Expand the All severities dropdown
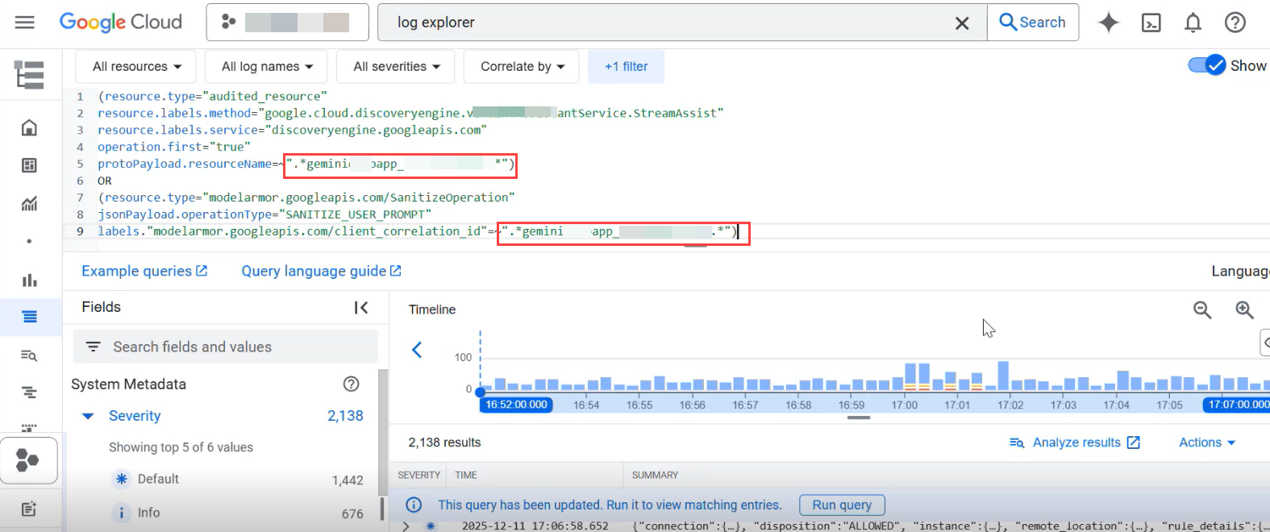This screenshot has width=1270, height=532. (x=396, y=67)
